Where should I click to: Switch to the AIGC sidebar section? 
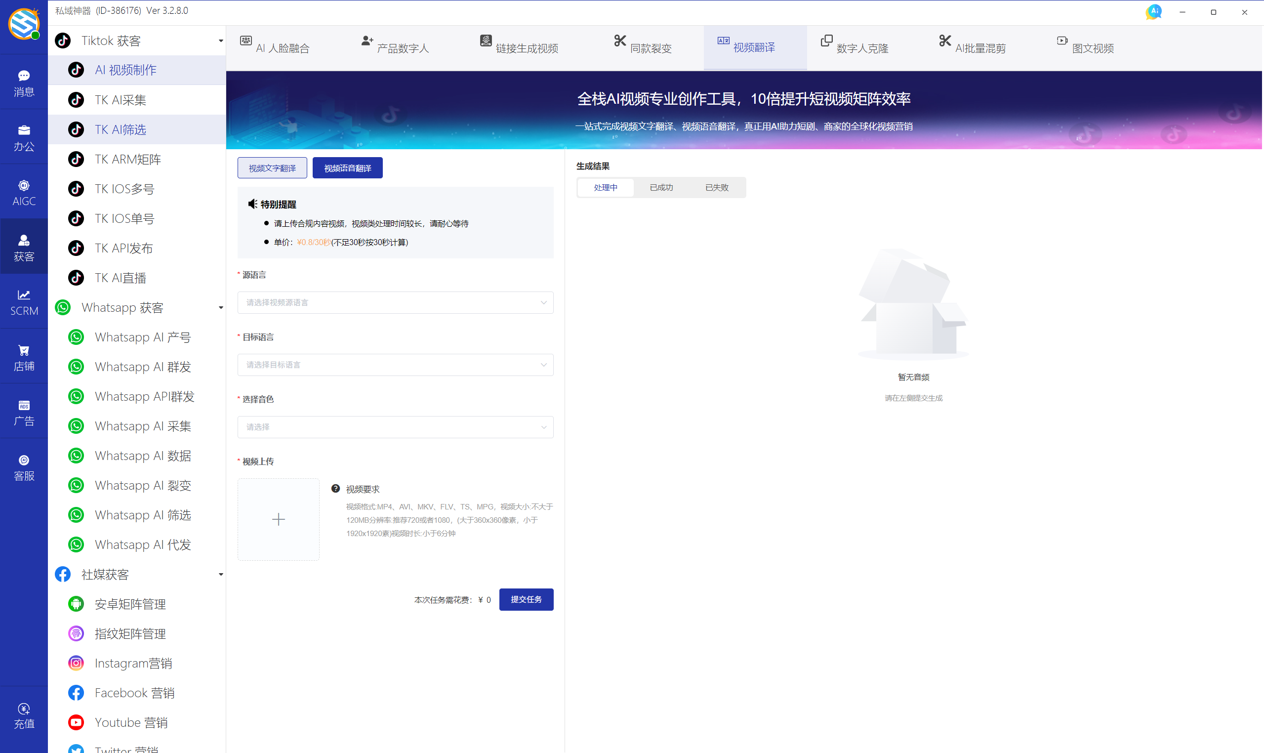23,192
